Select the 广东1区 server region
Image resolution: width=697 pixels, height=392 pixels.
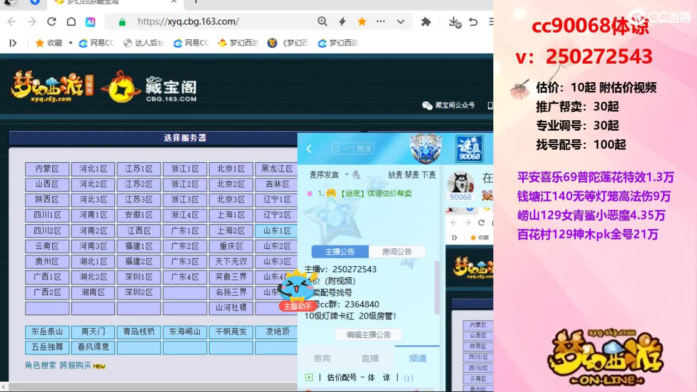pyautogui.click(x=185, y=231)
